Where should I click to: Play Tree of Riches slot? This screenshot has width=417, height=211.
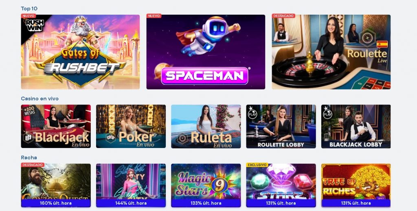pyautogui.click(x=356, y=185)
